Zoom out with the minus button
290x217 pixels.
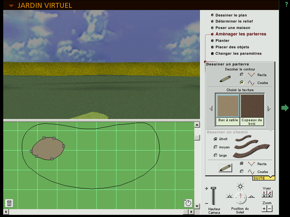pyautogui.click(x=270, y=208)
